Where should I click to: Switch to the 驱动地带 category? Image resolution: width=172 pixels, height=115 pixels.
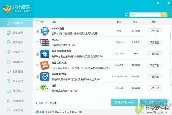pos(16,62)
